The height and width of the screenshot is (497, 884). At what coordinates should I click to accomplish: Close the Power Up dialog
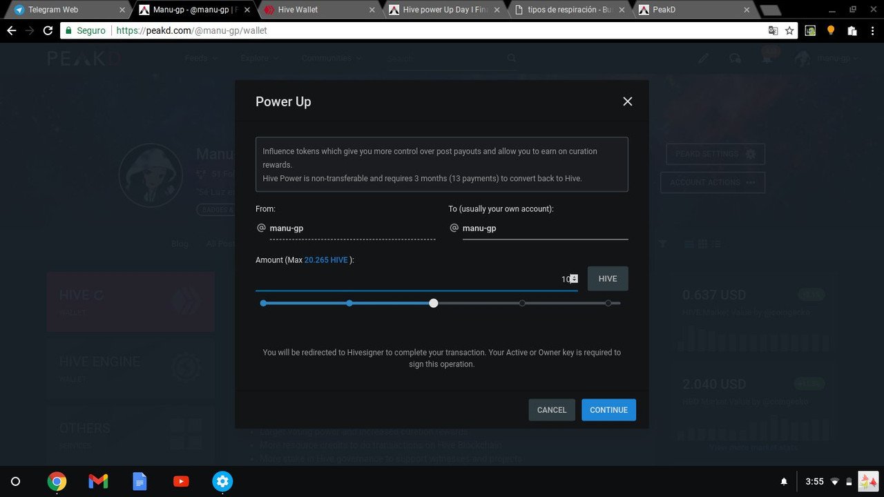coord(627,101)
